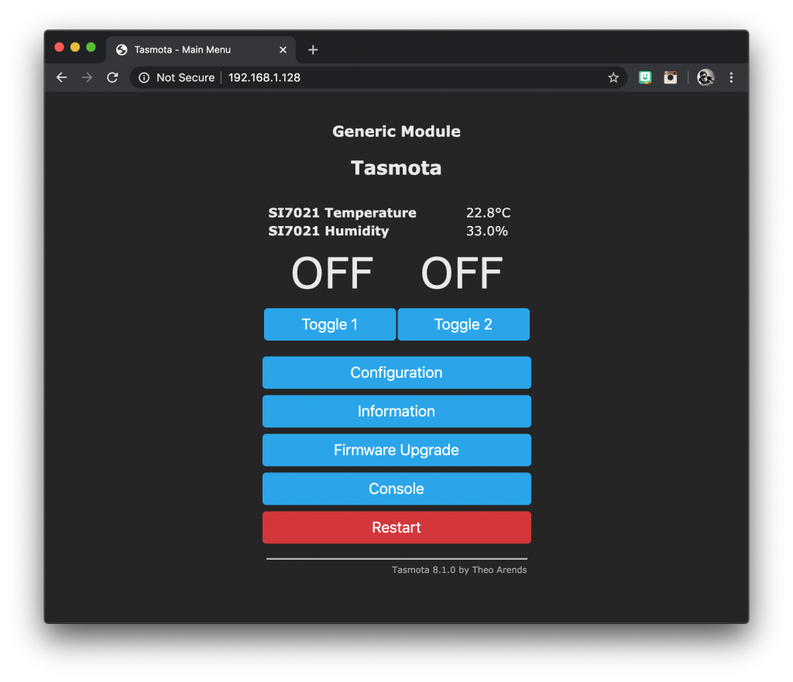This screenshot has width=793, height=682.
Task: Open a new browser tab
Action: point(313,50)
